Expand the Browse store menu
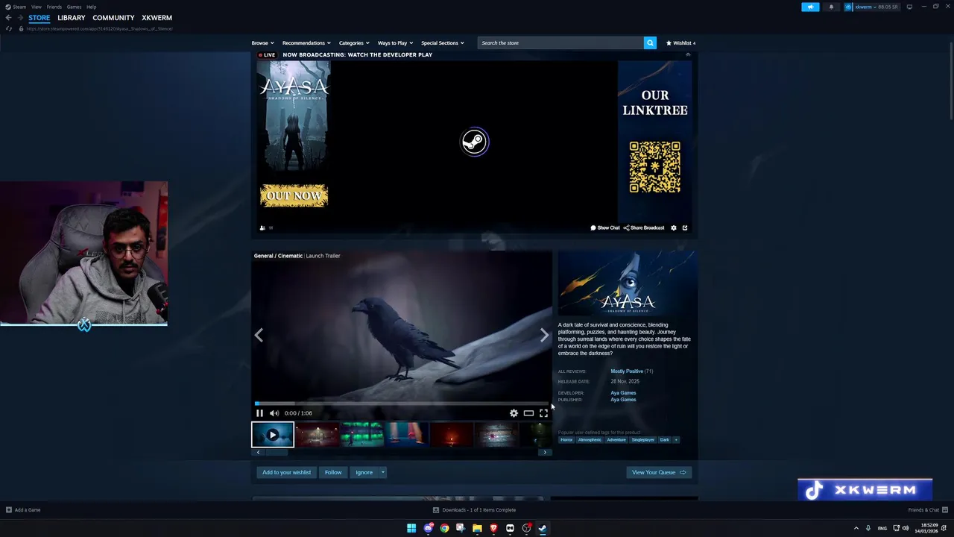Image resolution: width=954 pixels, height=537 pixels. pos(262,43)
